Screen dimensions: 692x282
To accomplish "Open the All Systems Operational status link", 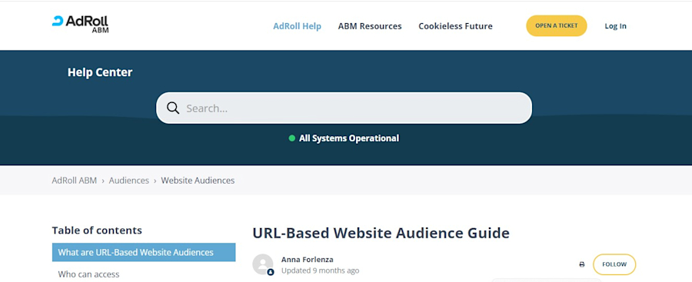I will coord(348,138).
